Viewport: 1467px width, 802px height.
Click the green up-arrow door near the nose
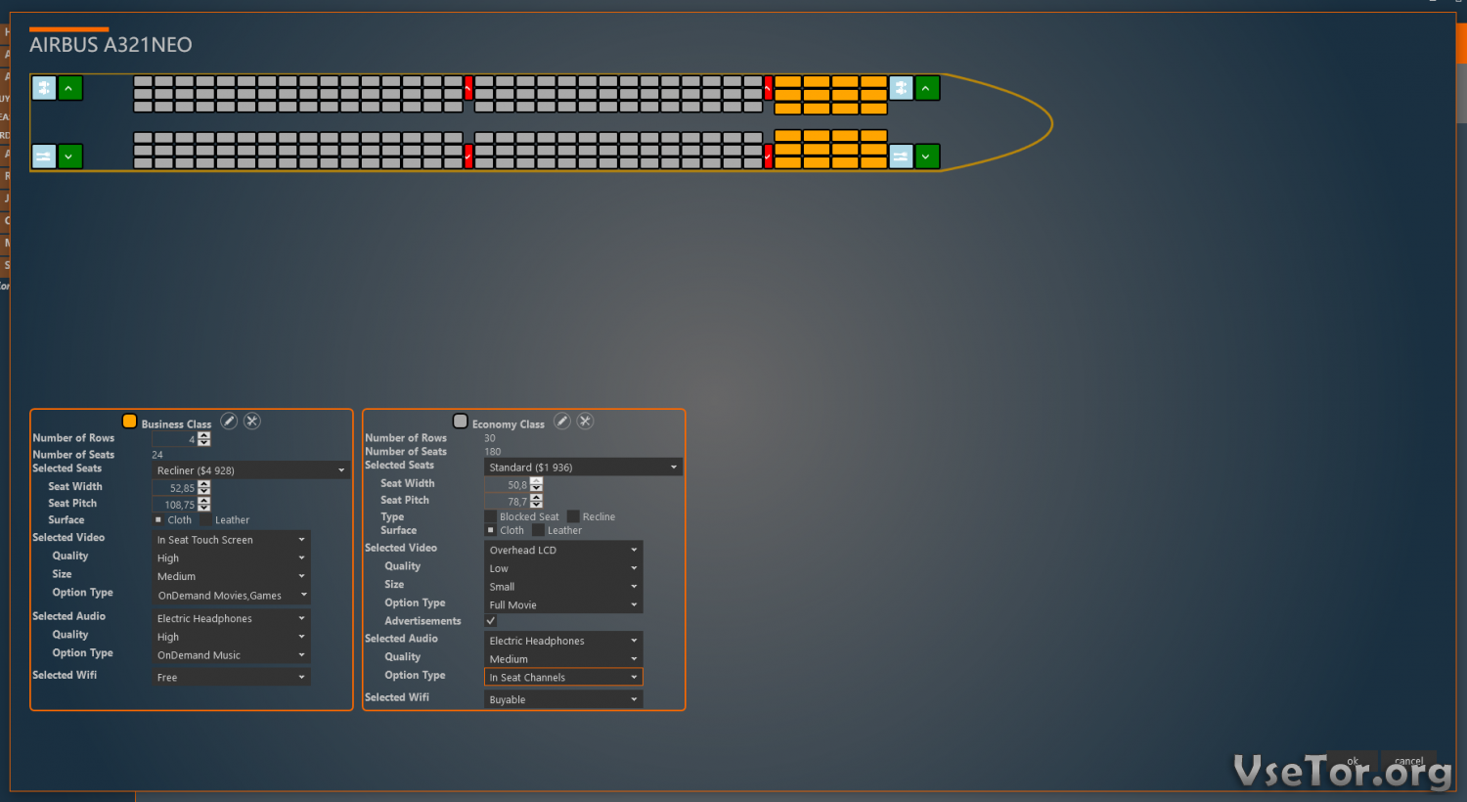[926, 88]
